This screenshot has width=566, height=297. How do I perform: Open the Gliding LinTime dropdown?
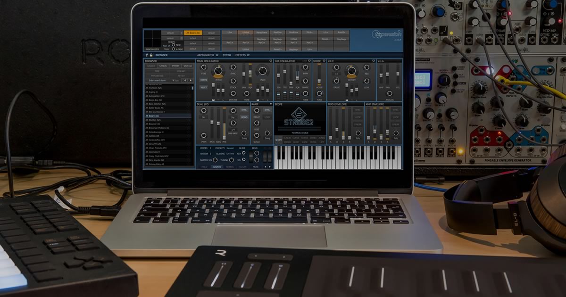[x=230, y=154]
